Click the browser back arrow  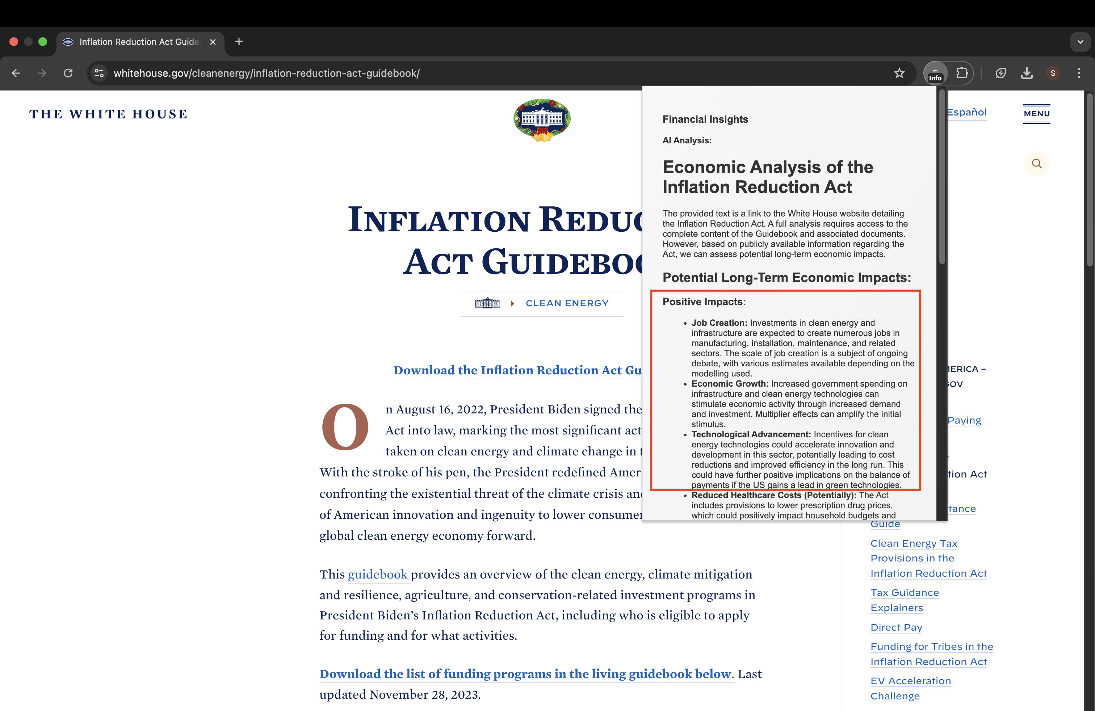click(16, 73)
